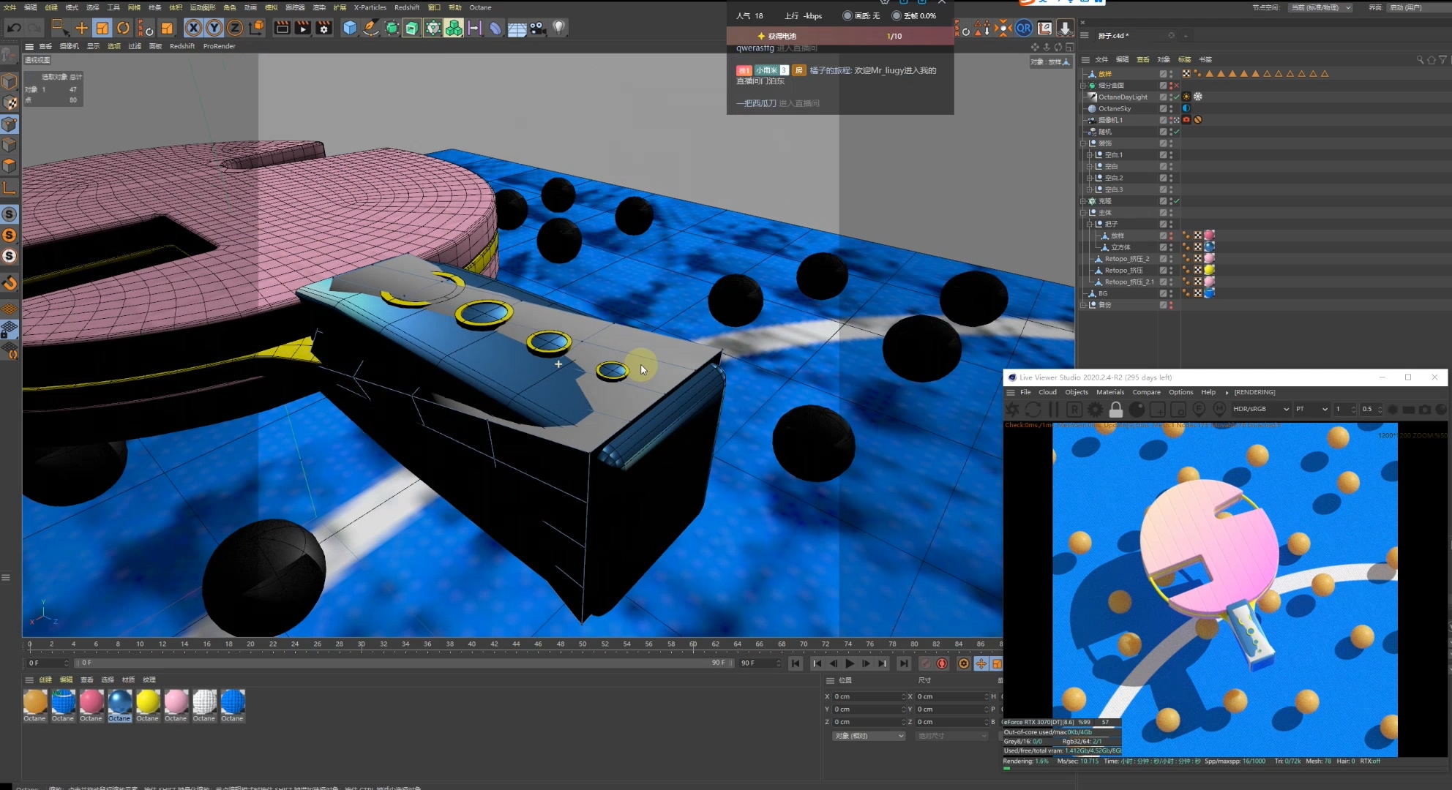1452x790 pixels.
Task: Click frame 30 on the timeline ruler
Action: (x=361, y=644)
